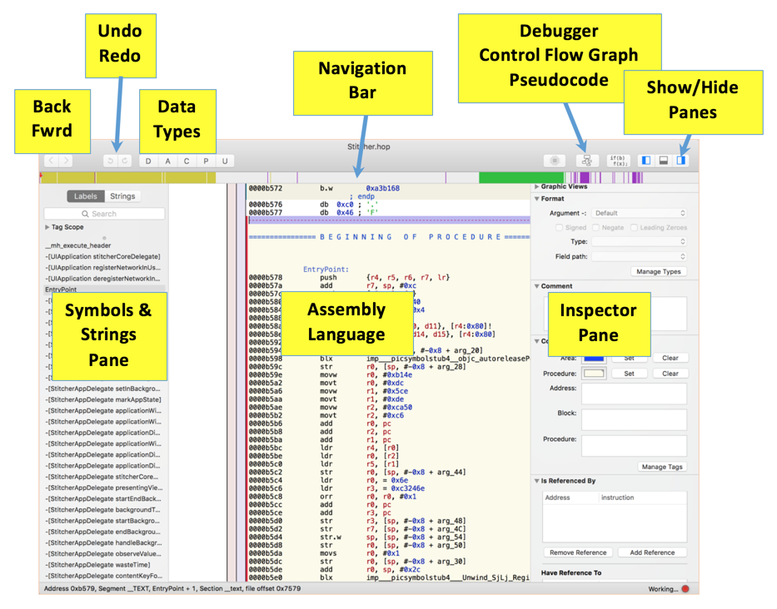
Task: Pick the cream Procedure color swatch
Action: pyautogui.click(x=594, y=374)
